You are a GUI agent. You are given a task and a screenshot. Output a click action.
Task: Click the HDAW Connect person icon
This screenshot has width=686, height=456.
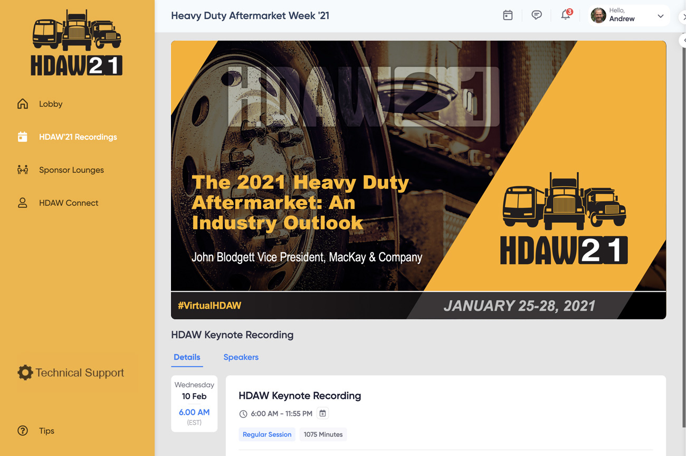23,203
